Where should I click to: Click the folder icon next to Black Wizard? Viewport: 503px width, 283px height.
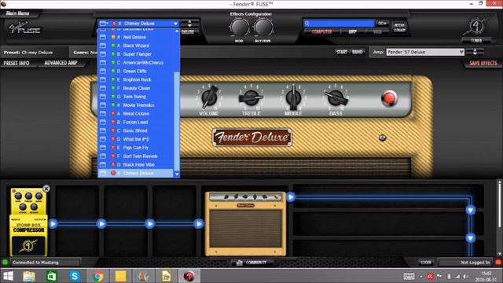[103, 46]
